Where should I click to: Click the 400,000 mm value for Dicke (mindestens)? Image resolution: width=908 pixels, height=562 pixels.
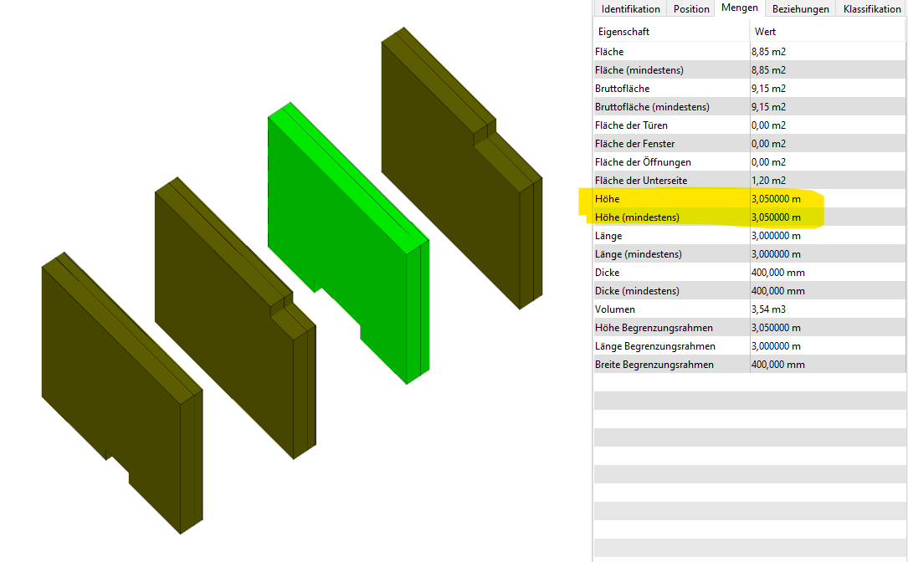pyautogui.click(x=777, y=291)
